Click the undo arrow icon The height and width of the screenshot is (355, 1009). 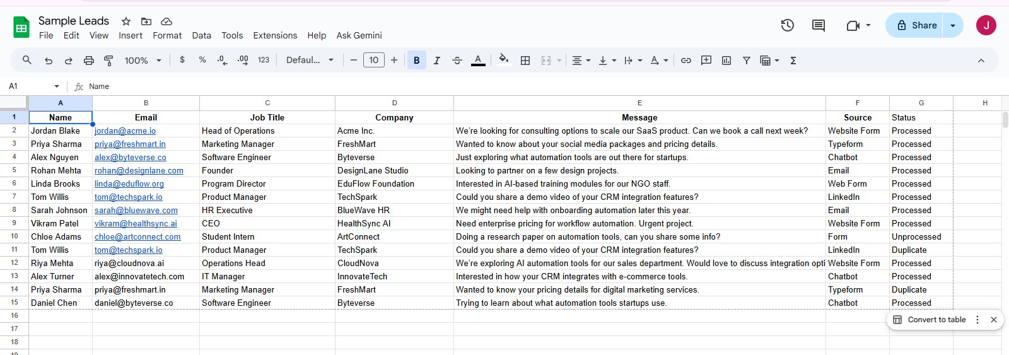coord(49,61)
